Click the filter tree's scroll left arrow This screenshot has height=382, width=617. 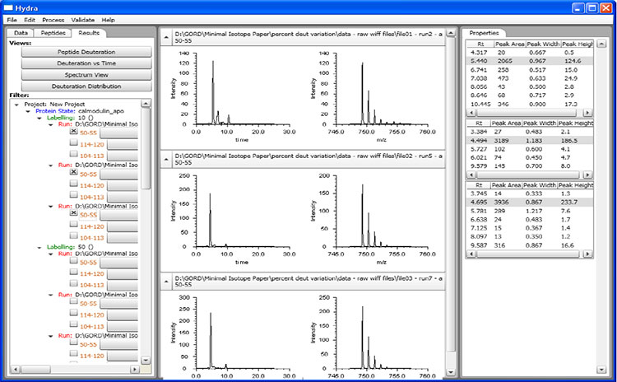[16, 370]
